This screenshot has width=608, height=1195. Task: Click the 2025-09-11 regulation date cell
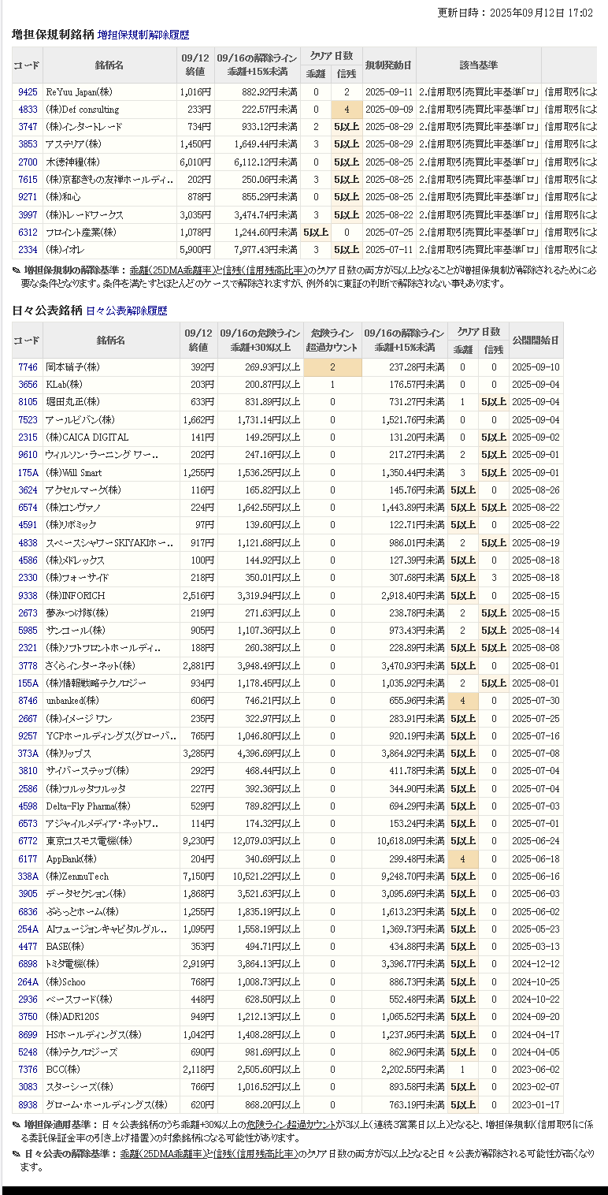(389, 92)
